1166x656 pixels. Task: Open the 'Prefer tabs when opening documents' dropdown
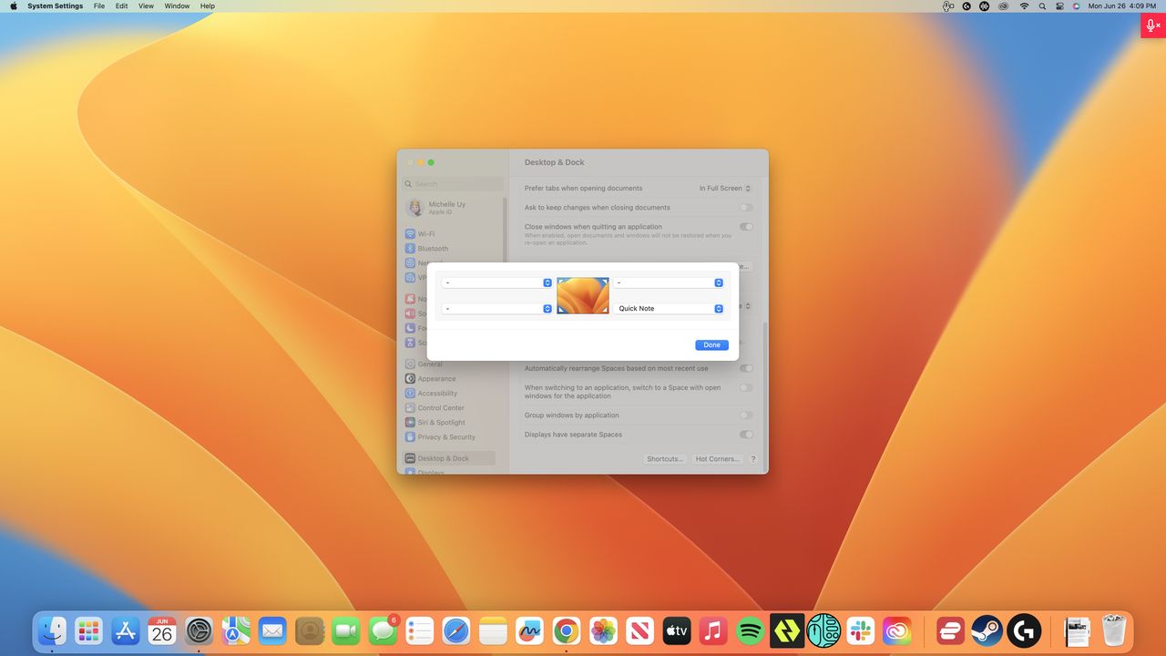(x=725, y=189)
